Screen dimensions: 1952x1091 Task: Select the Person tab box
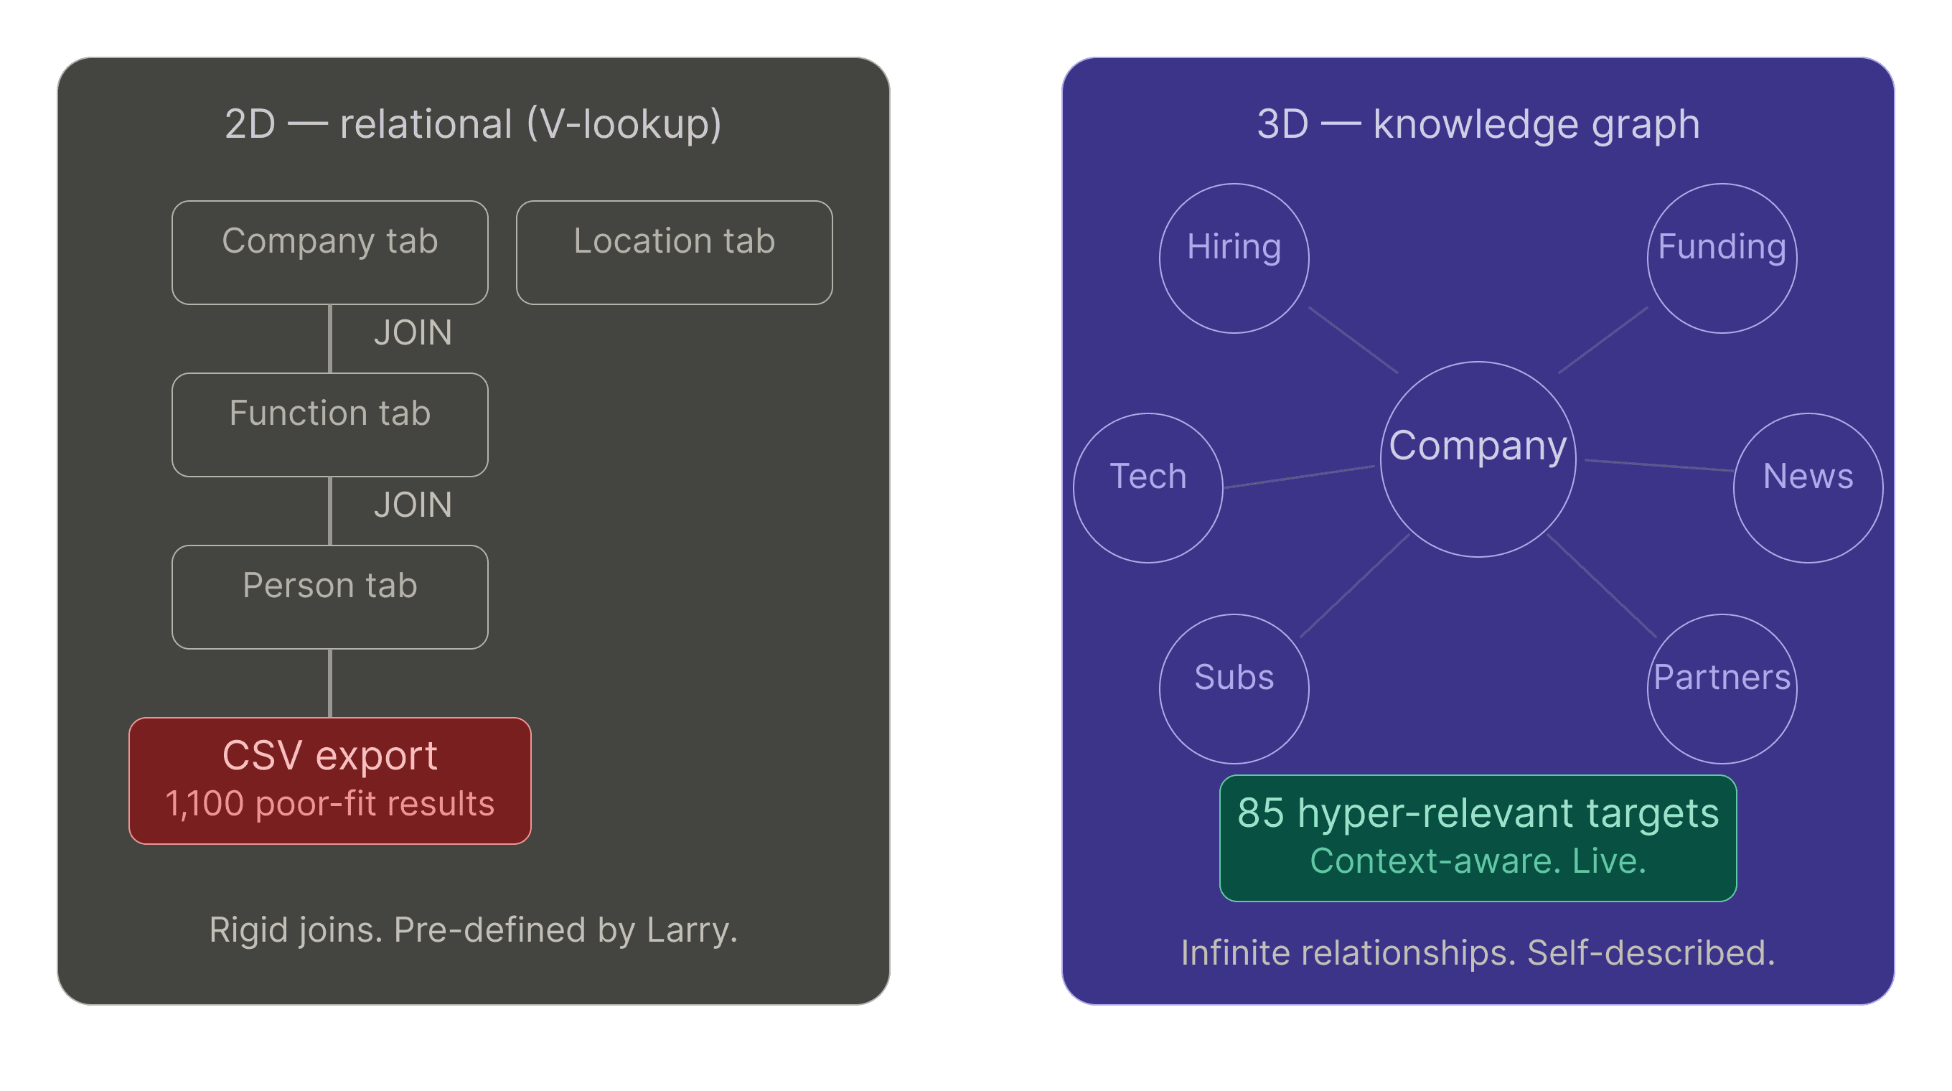click(329, 596)
